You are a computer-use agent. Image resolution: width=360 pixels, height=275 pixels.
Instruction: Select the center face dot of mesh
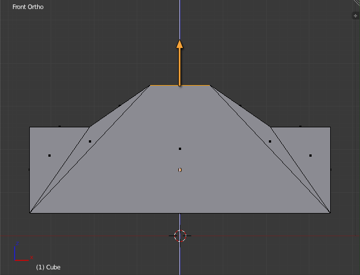pos(180,149)
